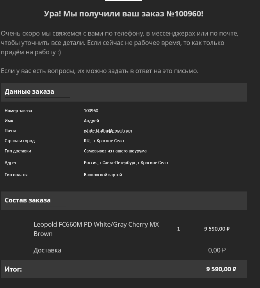Click the Данные заказа section header
260x288 pixels.
[x=29, y=92]
